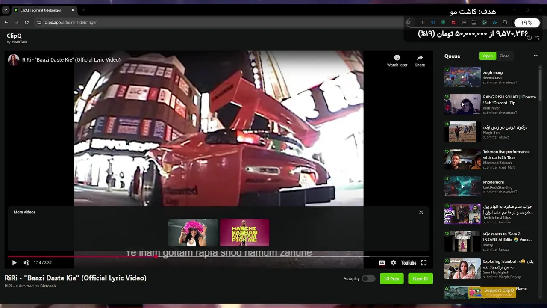Select 'Tehroon live performance' queue clip
This screenshot has height=308, width=547.
pyautogui.click(x=491, y=159)
